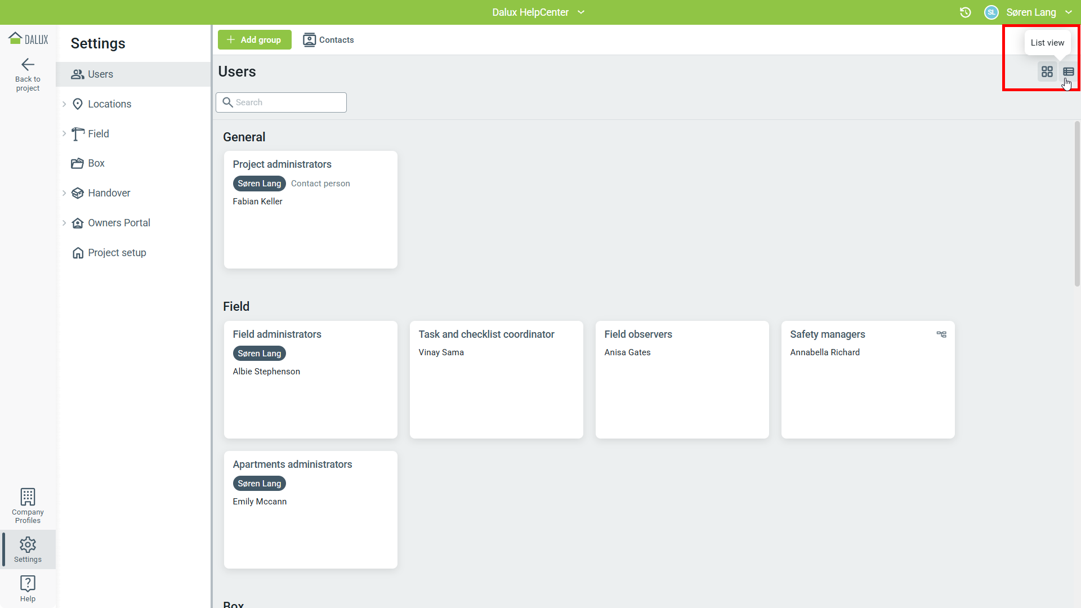
Task: Select Box in settings menu
Action: point(96,163)
